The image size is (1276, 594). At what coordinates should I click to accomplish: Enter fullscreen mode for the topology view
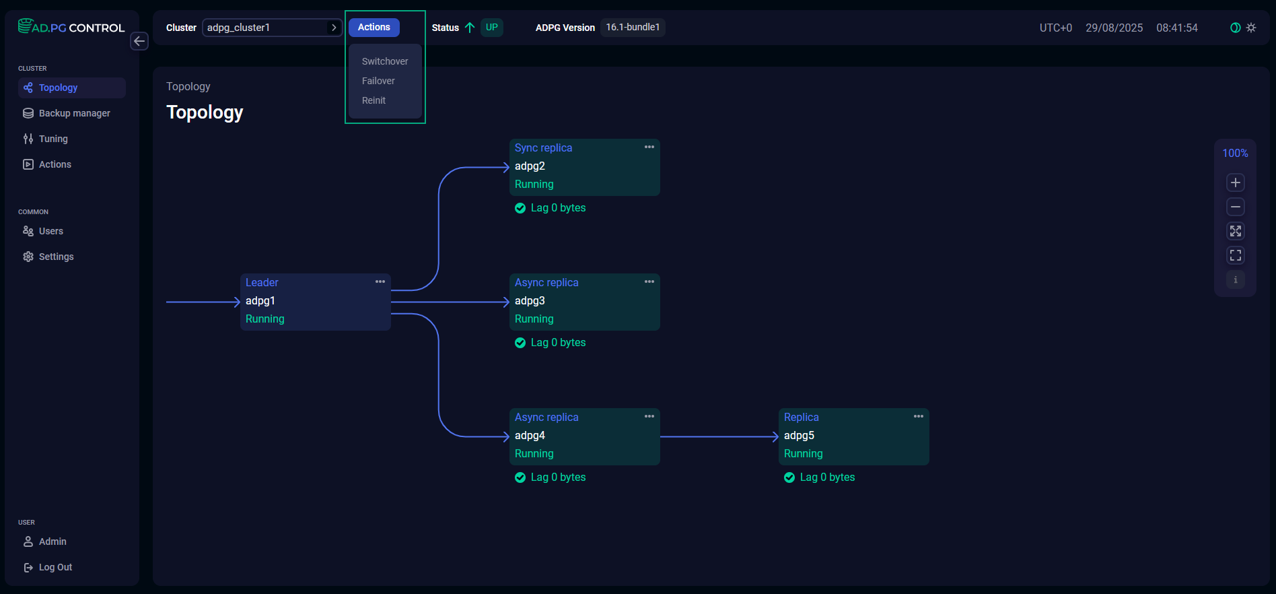click(1235, 255)
